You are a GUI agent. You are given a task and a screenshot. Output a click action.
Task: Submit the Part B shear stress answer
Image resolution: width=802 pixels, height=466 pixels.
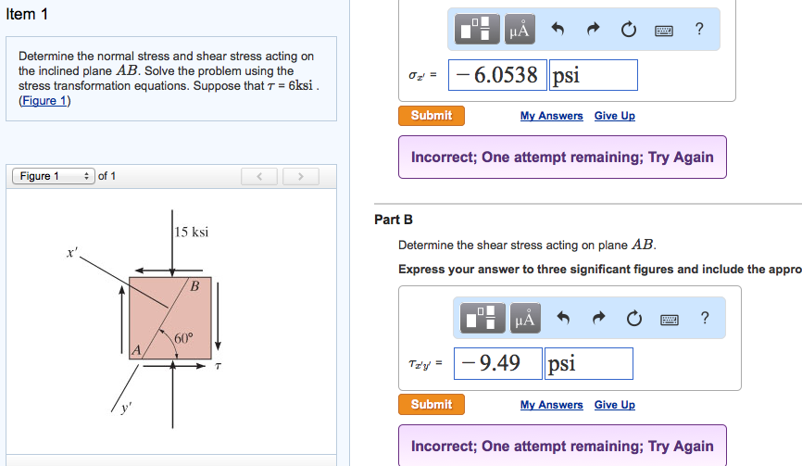(432, 404)
